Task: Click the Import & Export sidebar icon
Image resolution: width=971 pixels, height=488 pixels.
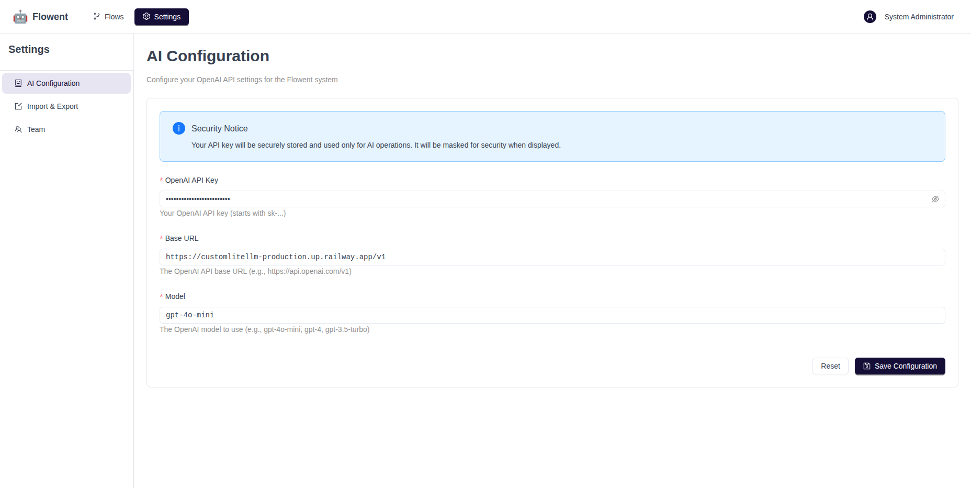Action: coord(18,106)
